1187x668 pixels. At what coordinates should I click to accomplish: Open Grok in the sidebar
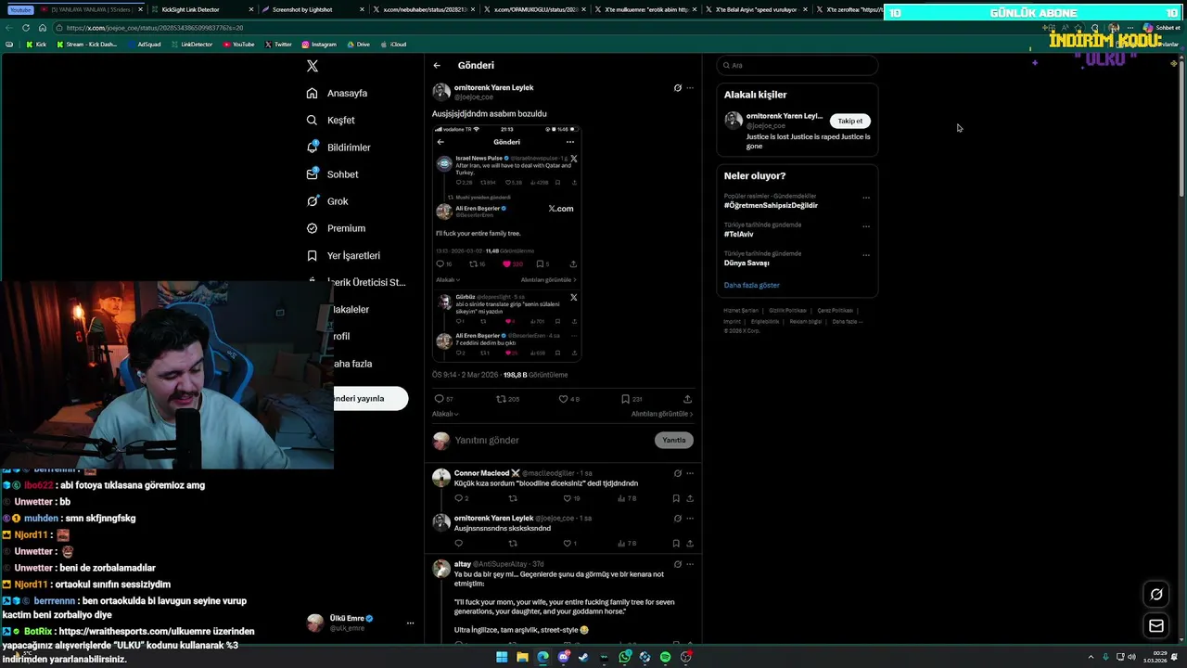[327, 201]
